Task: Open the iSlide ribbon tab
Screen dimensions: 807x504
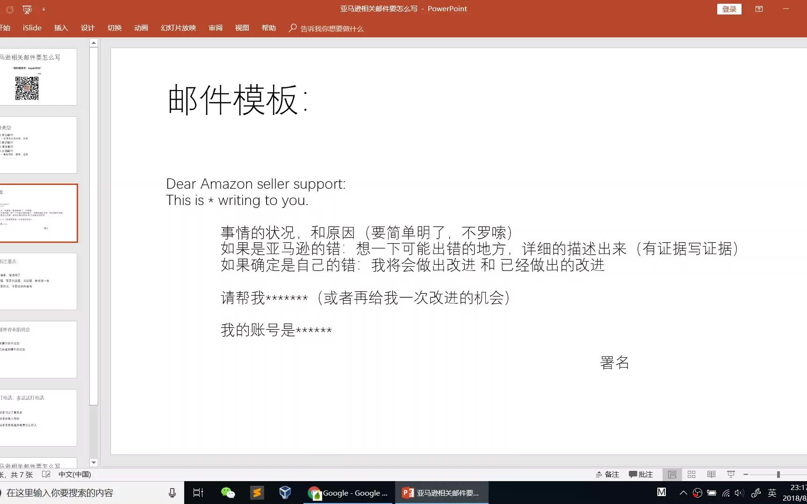Action: [32, 28]
